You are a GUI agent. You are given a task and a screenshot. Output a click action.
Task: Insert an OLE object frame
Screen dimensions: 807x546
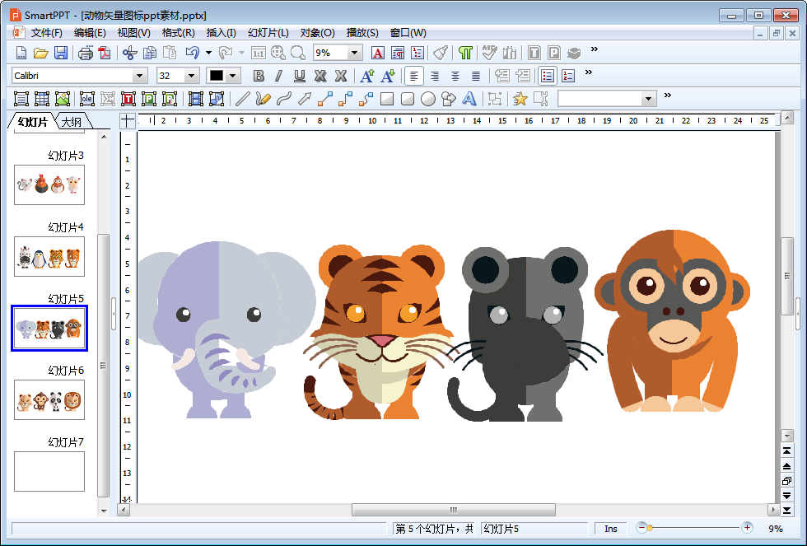[x=87, y=98]
